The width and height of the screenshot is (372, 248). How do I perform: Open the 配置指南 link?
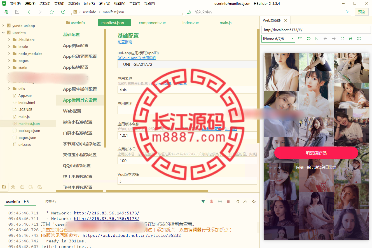(125, 42)
